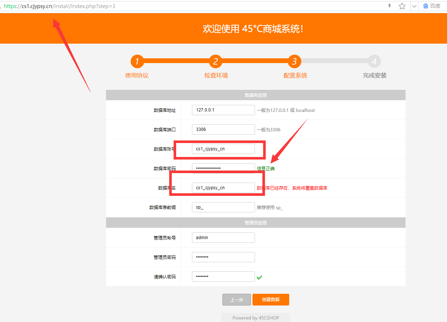Viewport: 447px width, 322px height.
Task: Click the 数据库账号 input field
Action: [223, 149]
